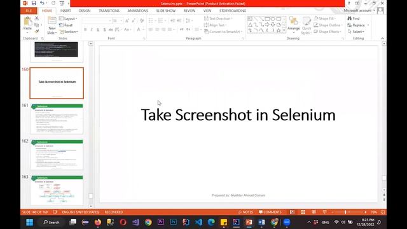Align text to the left
The height and width of the screenshot is (229, 407).
pyautogui.click(x=151, y=30)
